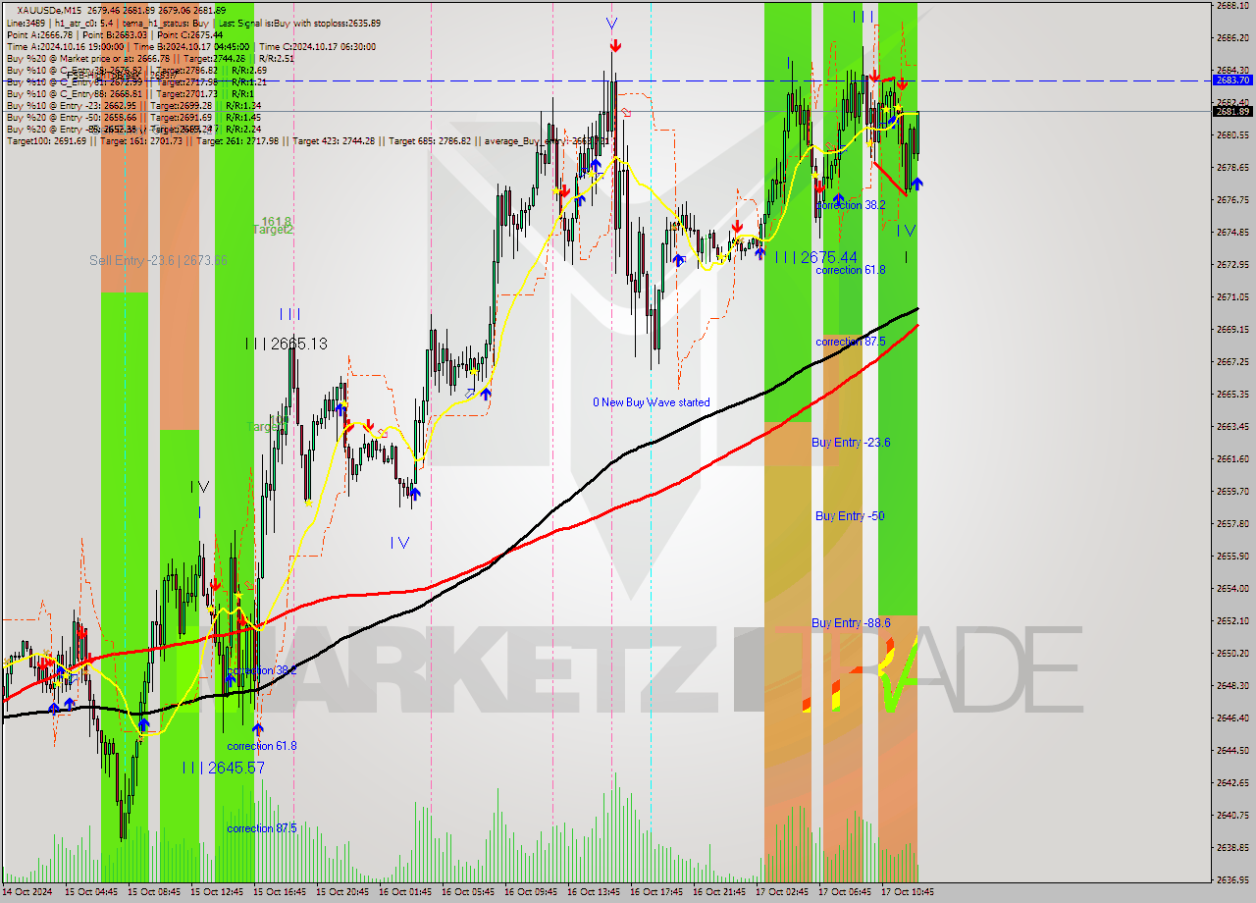Select the 'I I I 2665.13' wave label

pos(287,344)
